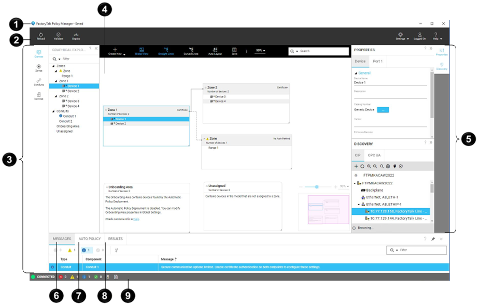Switch to the CIP discovery tab

click(x=358, y=155)
